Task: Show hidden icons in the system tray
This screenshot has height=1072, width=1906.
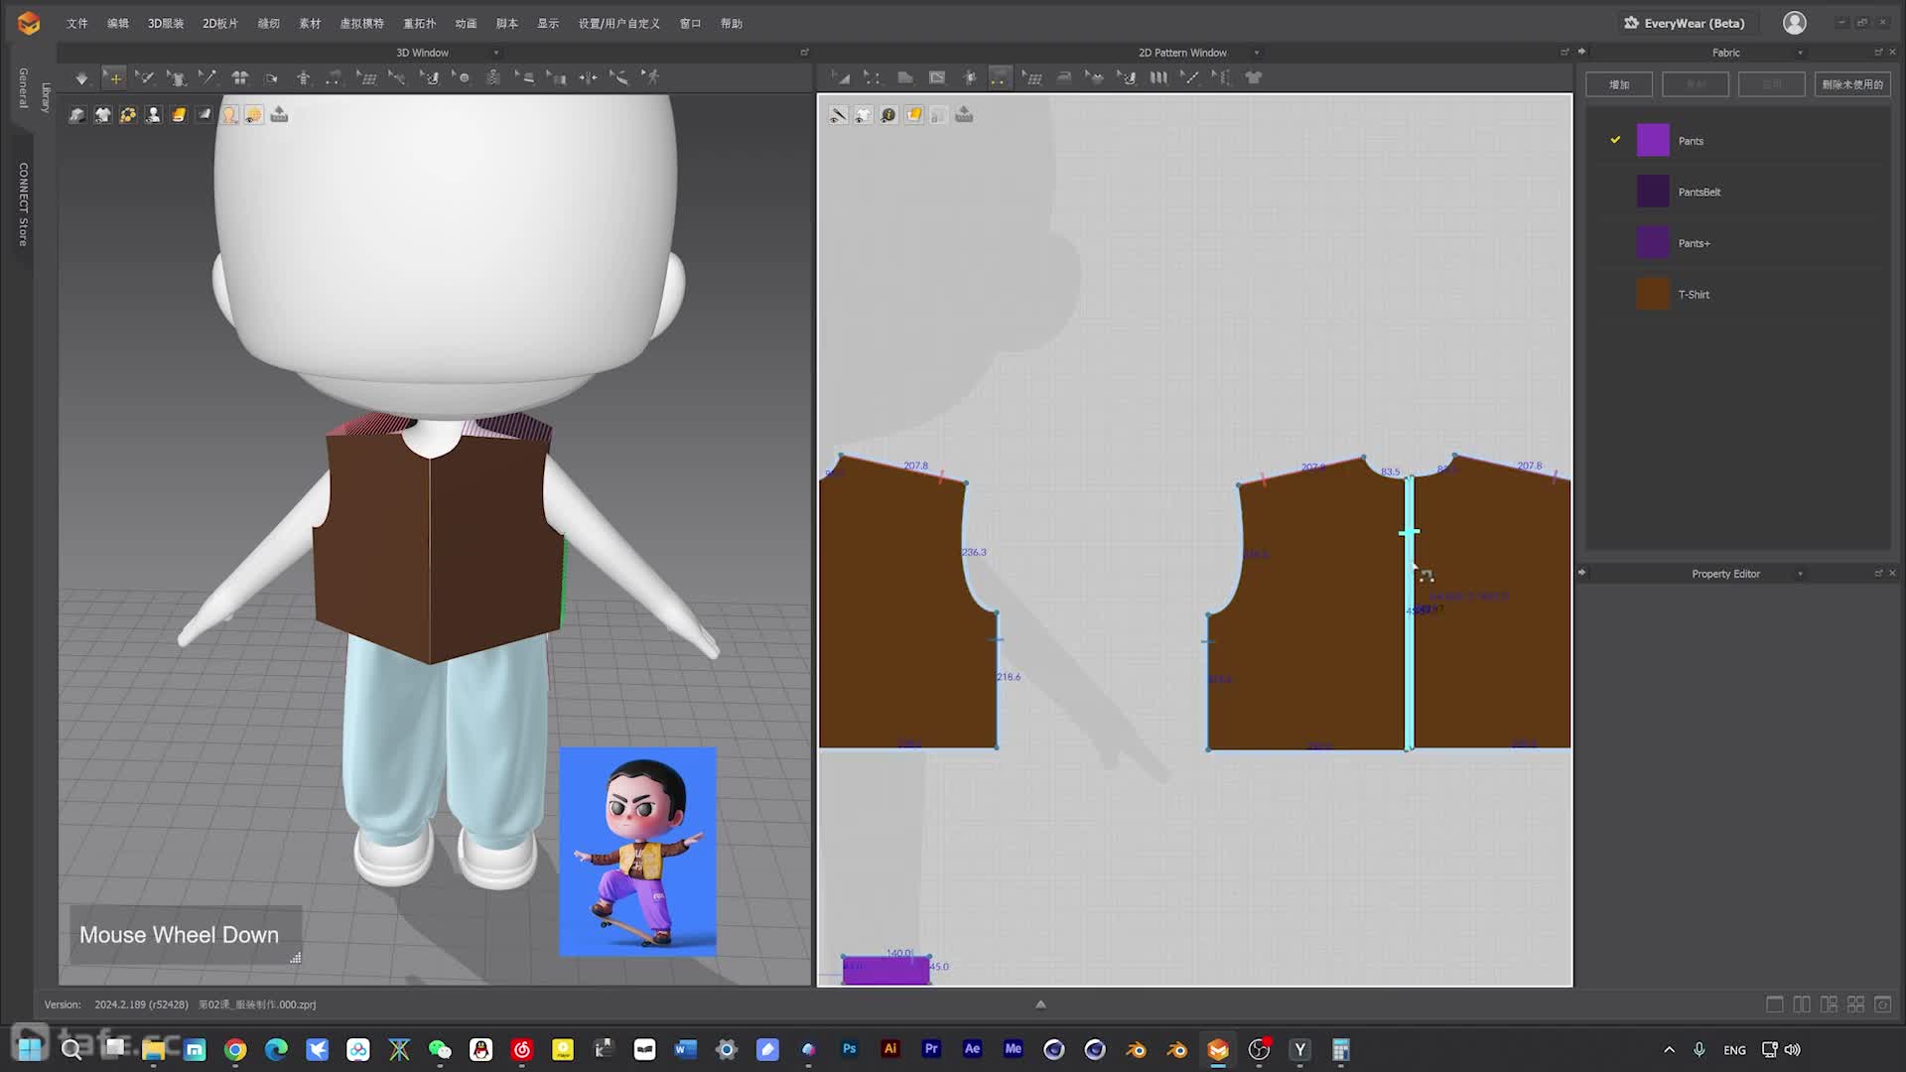Action: [1669, 1049]
